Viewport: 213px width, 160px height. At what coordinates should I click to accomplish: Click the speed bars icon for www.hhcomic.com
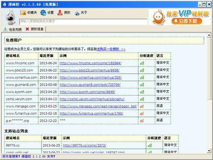click(x=142, y=63)
